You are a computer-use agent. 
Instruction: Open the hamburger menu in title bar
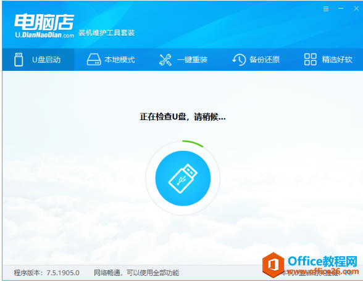click(326, 9)
